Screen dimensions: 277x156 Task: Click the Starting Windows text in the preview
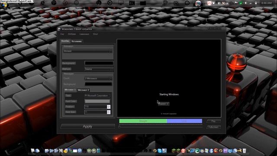point(169,94)
